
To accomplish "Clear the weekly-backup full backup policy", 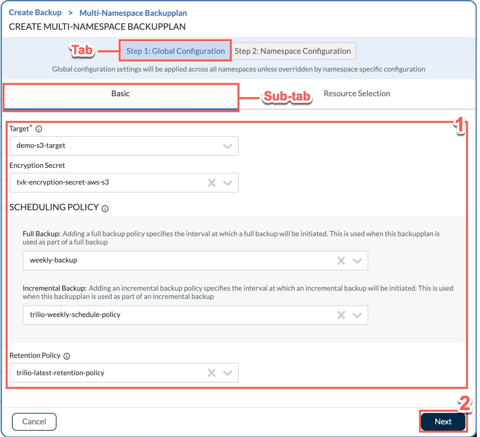I will (341, 261).
